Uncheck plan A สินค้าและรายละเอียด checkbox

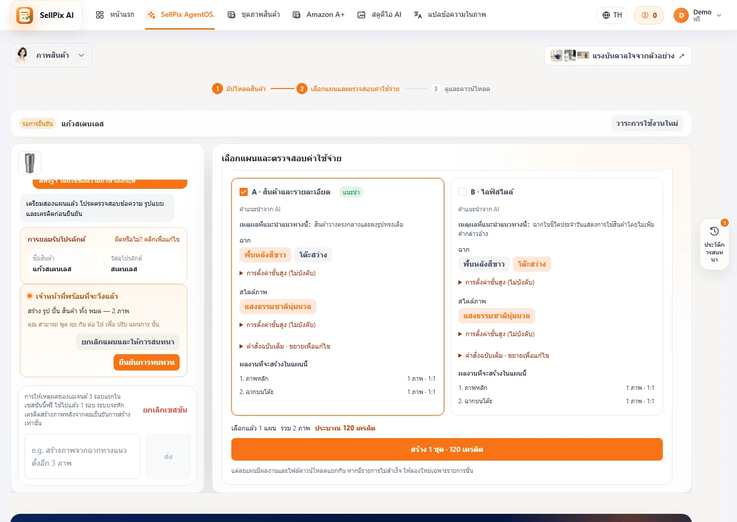[x=244, y=192]
